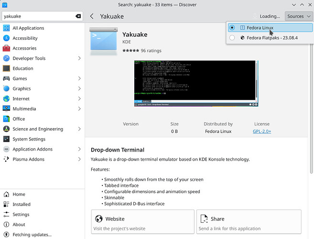Image resolution: width=314 pixels, height=239 pixels.
Task: Click the Application Addons ellipsis icon
Action: coord(6,149)
